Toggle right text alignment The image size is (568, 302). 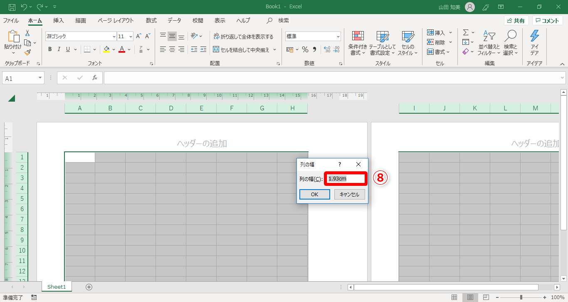[181, 49]
